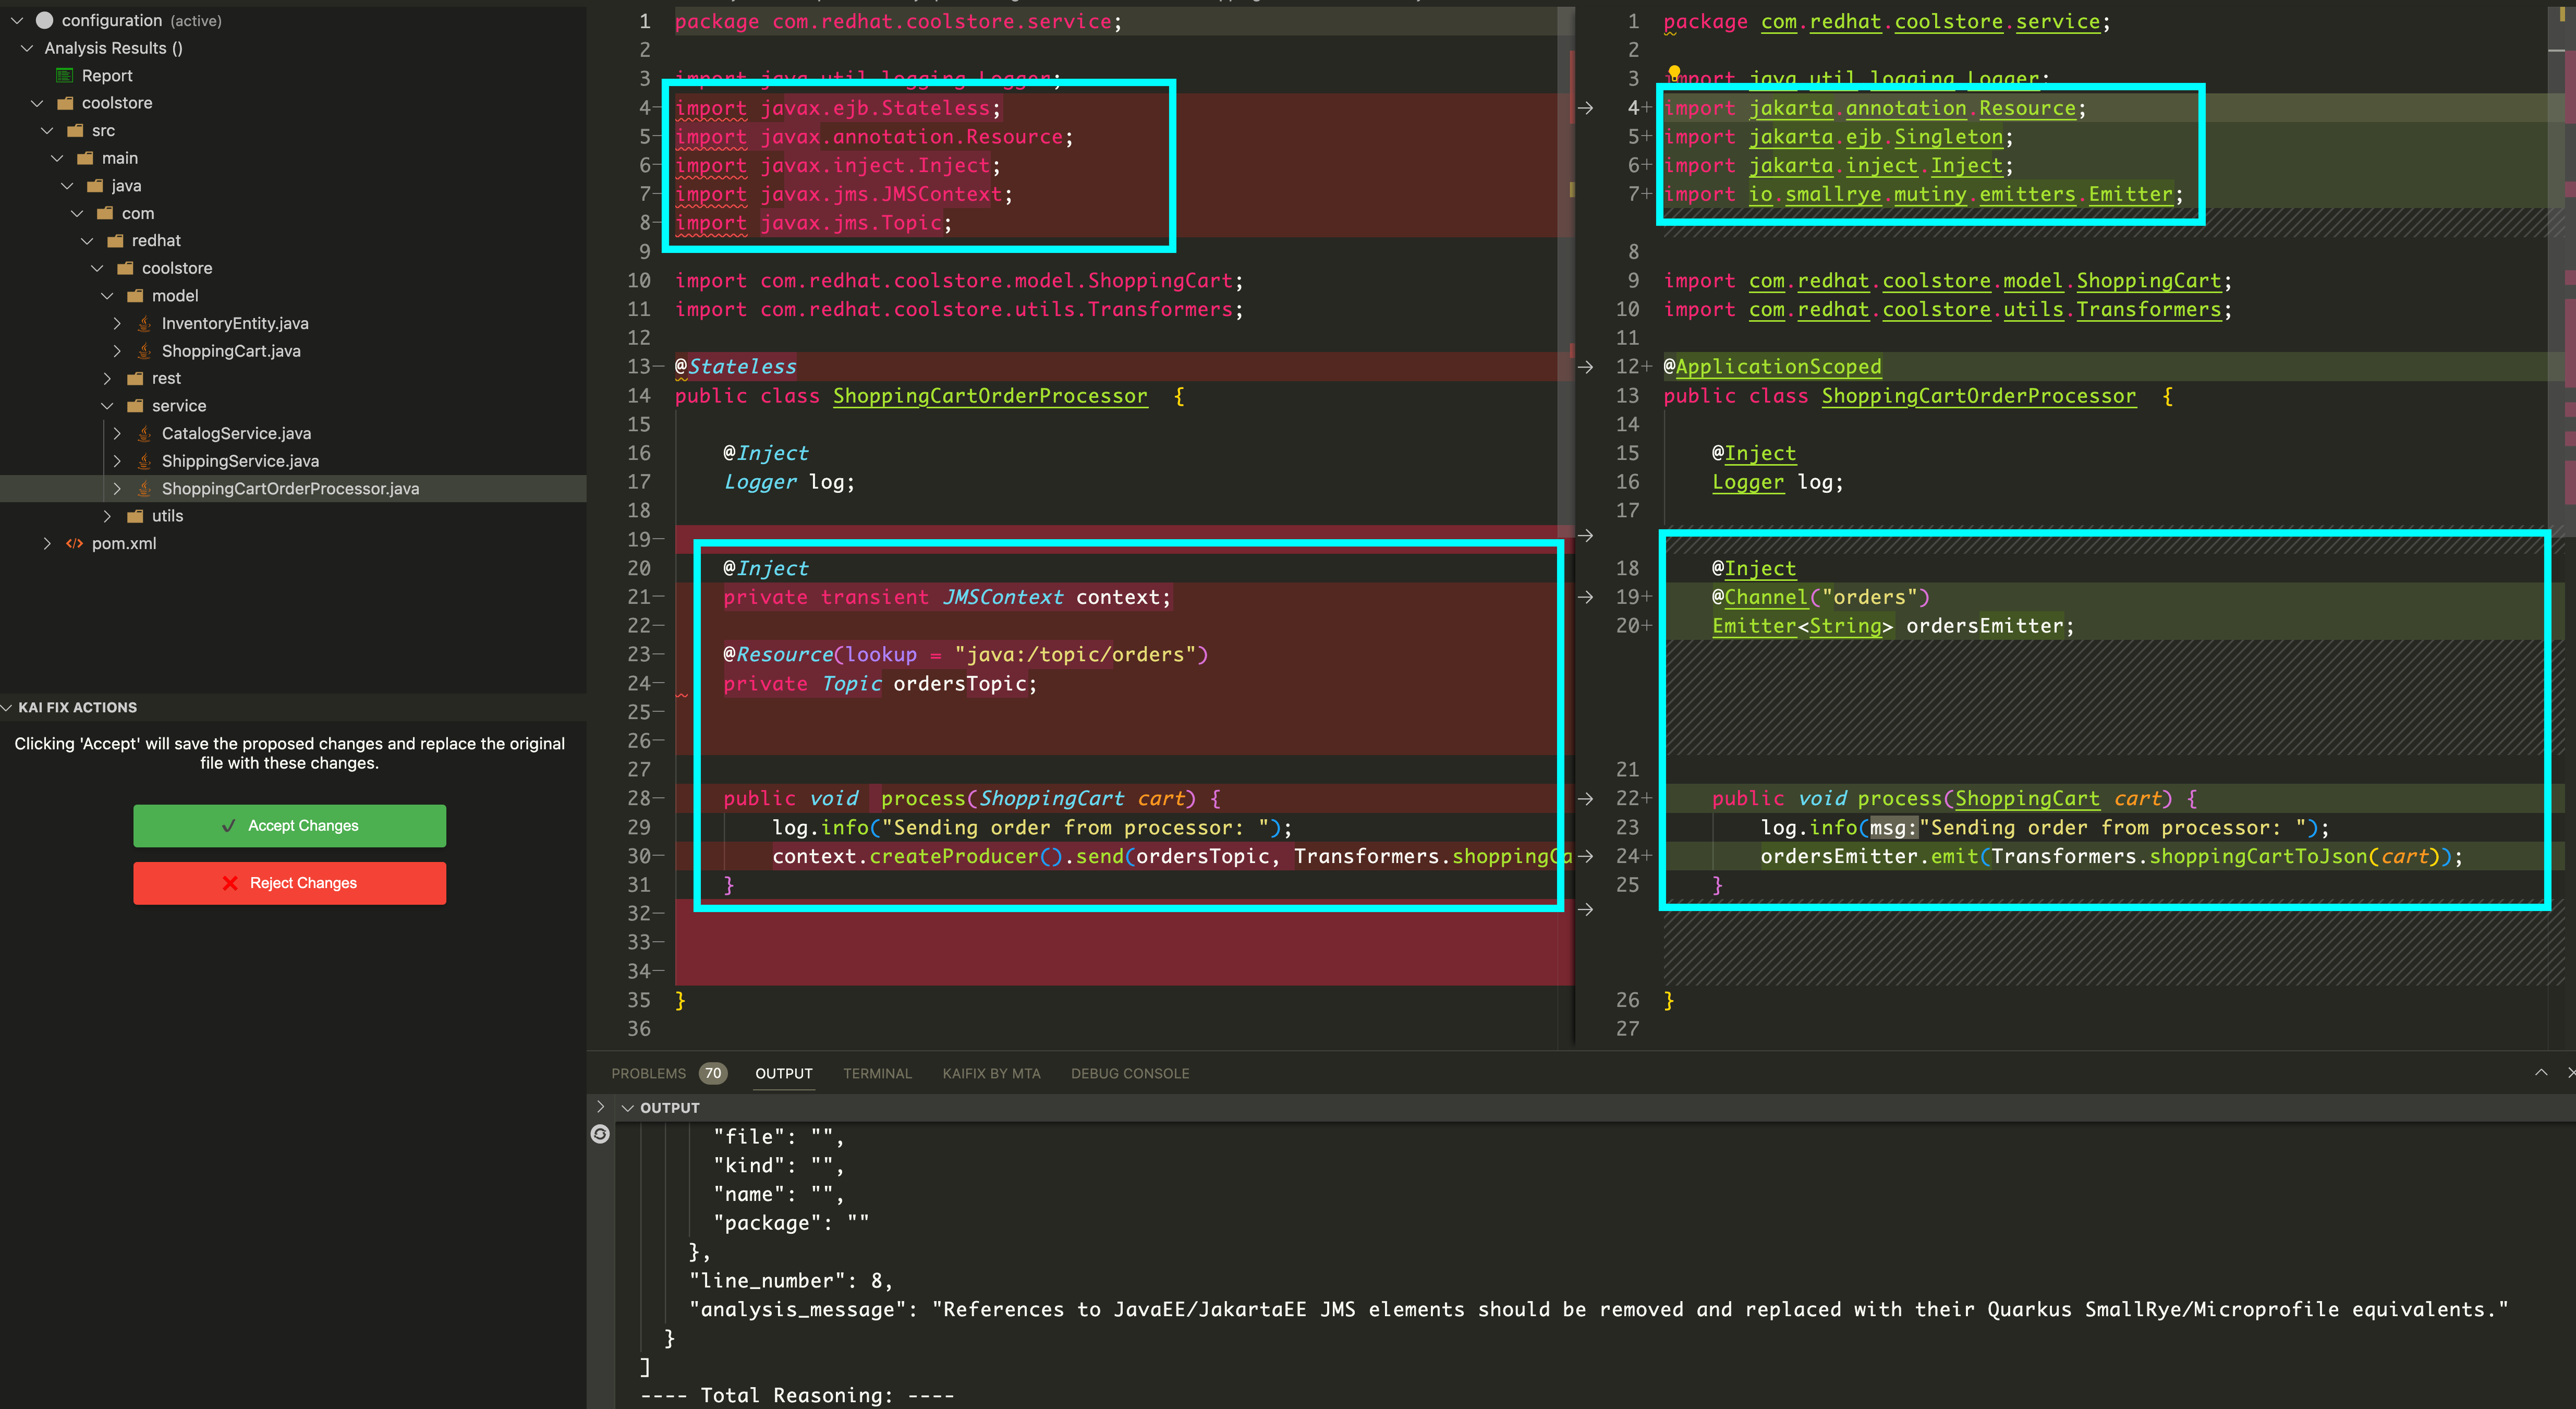Click the configuration status circle icon
2576x1409 pixels.
pos(44,20)
